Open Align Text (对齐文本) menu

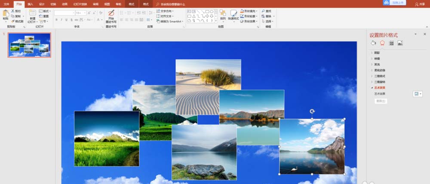165,16
